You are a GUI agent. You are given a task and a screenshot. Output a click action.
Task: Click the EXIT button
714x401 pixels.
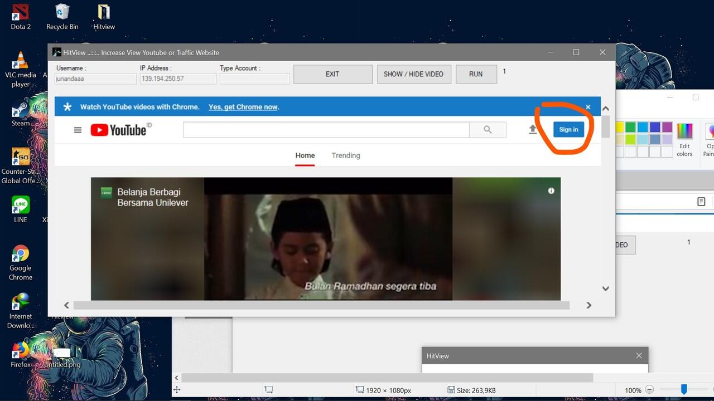(x=332, y=74)
